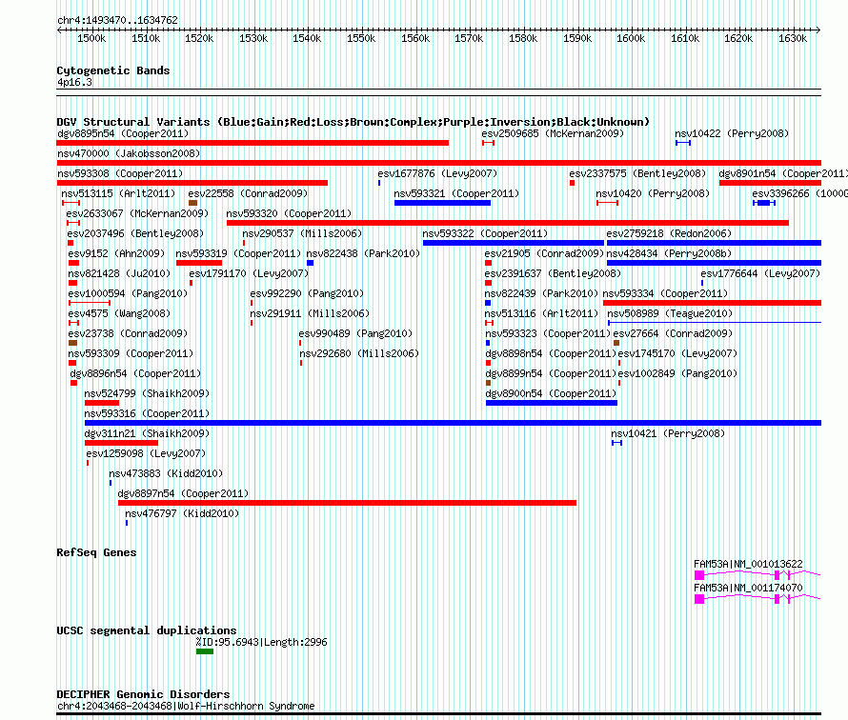Click the blue dgv8900n54 gain bar
Screen dimensions: 848x720
(551, 403)
